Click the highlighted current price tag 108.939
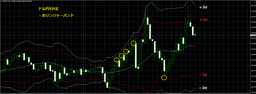 253,35
